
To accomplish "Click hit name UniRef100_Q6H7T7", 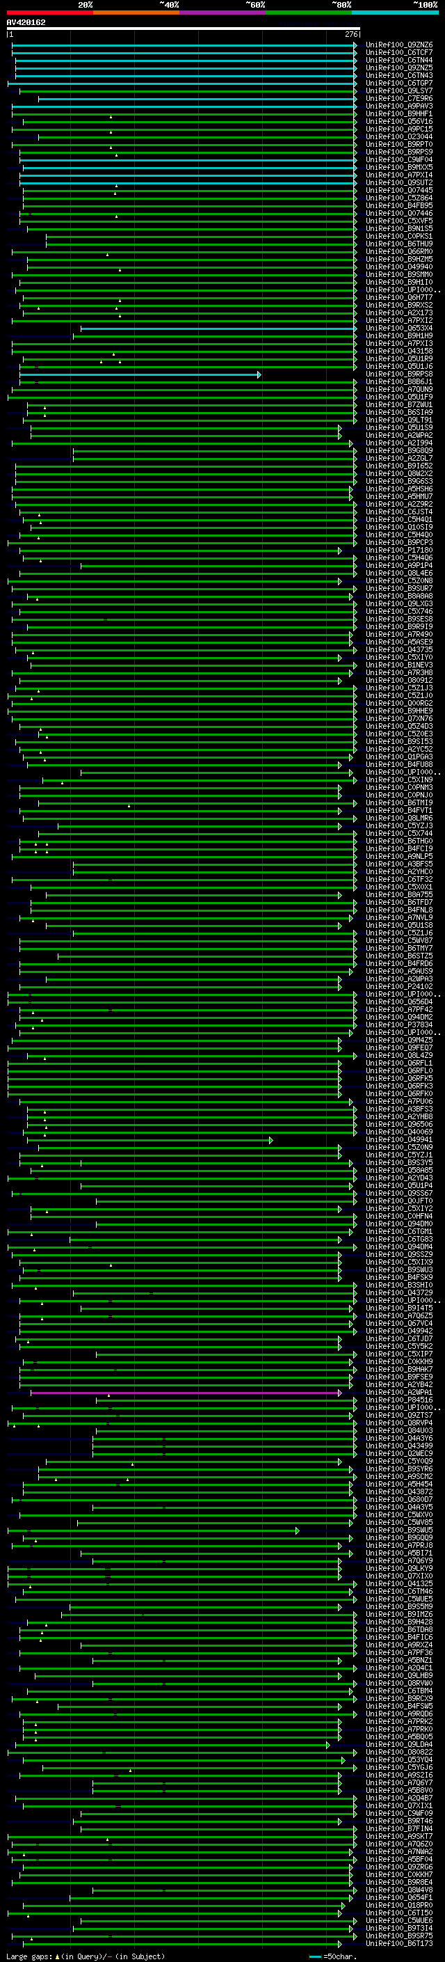I will (x=399, y=298).
